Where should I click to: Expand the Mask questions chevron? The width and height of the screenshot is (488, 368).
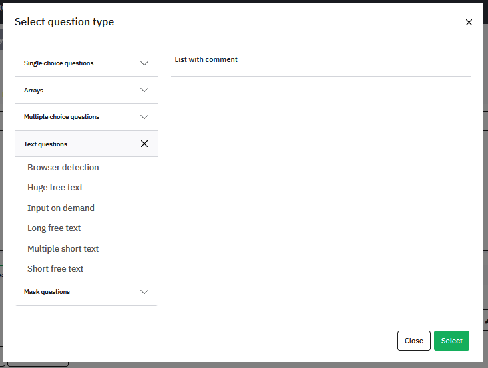pyautogui.click(x=144, y=291)
